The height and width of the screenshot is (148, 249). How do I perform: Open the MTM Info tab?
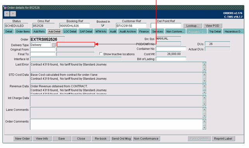101,31
